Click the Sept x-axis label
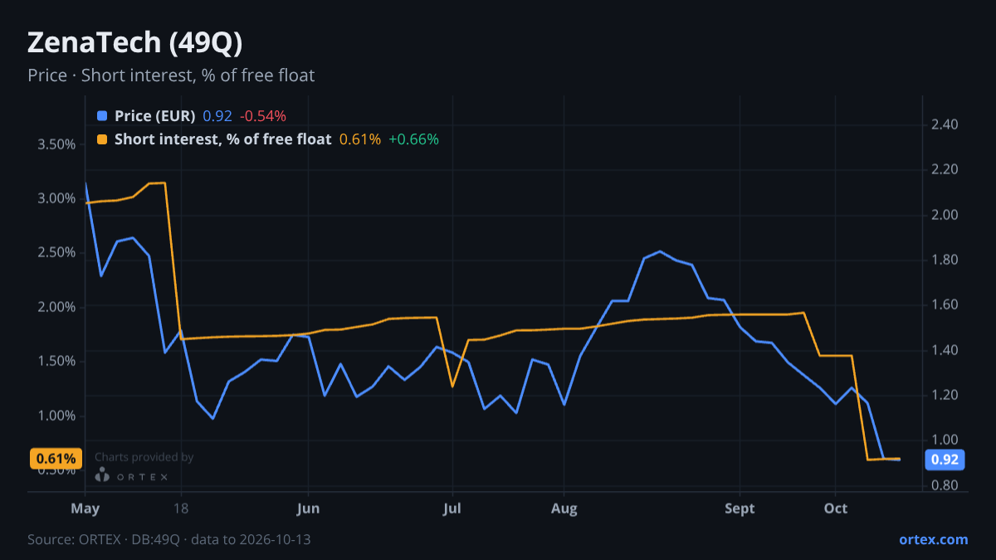 740,509
